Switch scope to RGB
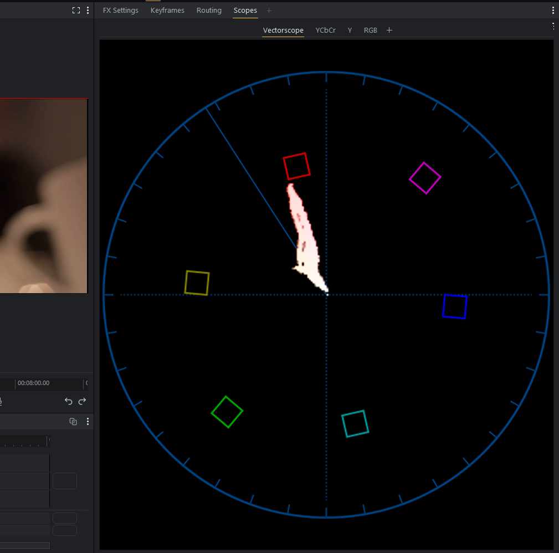This screenshot has height=553, width=559. (371, 30)
